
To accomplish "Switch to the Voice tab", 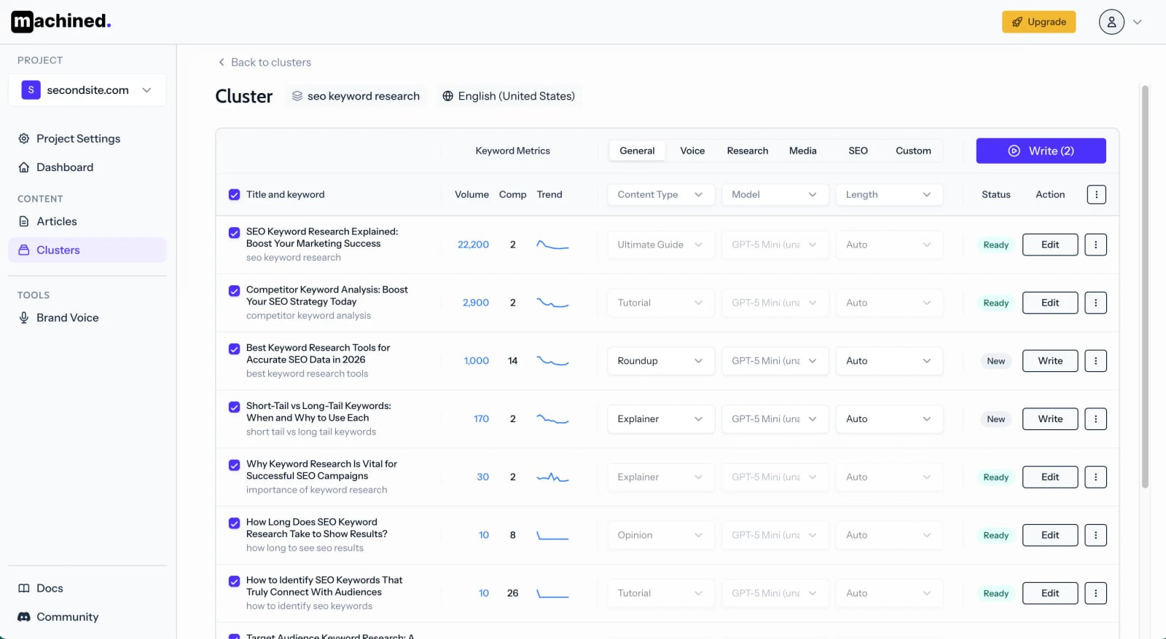I will [x=692, y=151].
